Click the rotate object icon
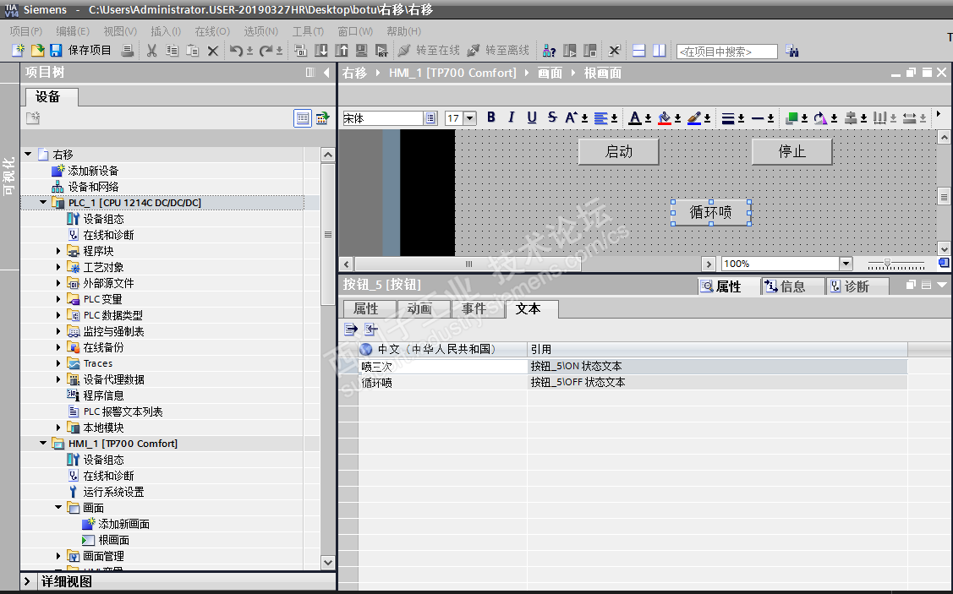 point(820,117)
